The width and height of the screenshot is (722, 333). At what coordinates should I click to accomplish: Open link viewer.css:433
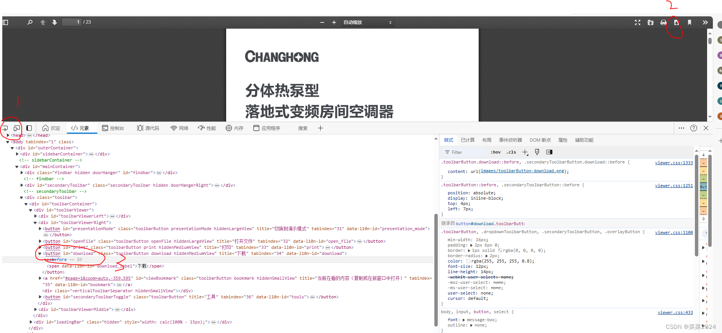[675, 312]
